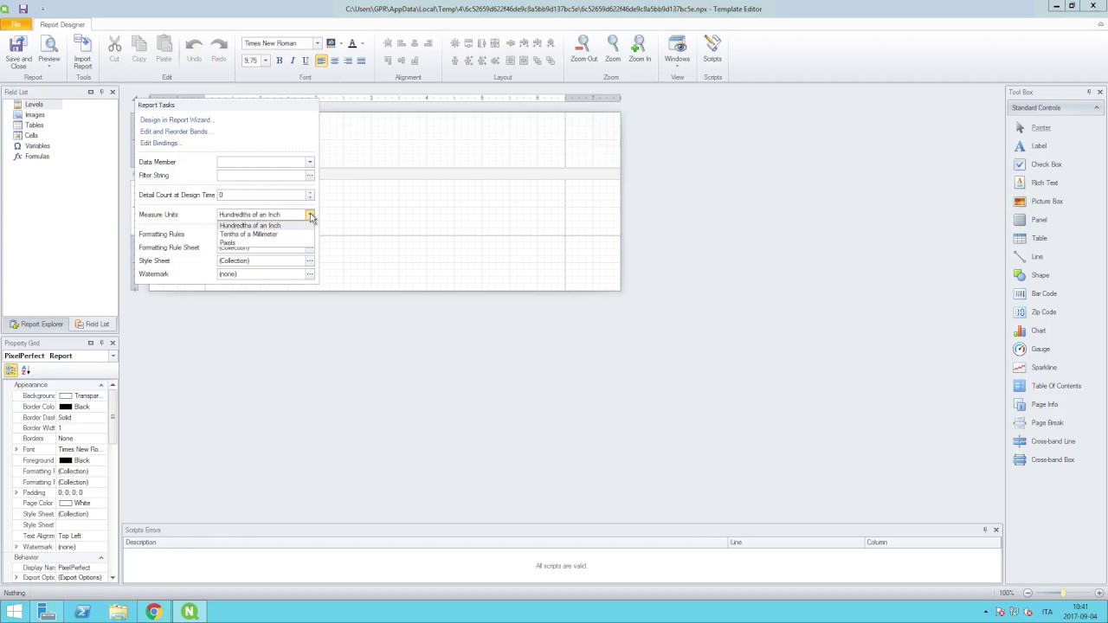Toggle italic formatting
This screenshot has height=623, width=1108.
pos(292,61)
